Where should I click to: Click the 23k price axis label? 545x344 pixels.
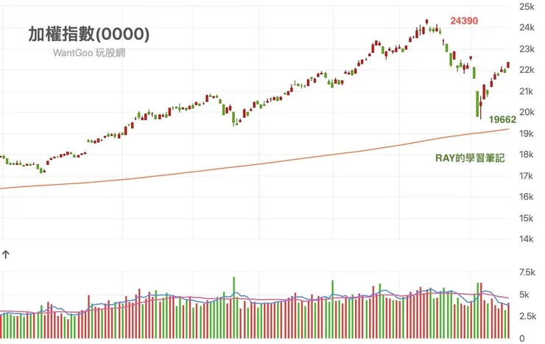click(x=527, y=49)
